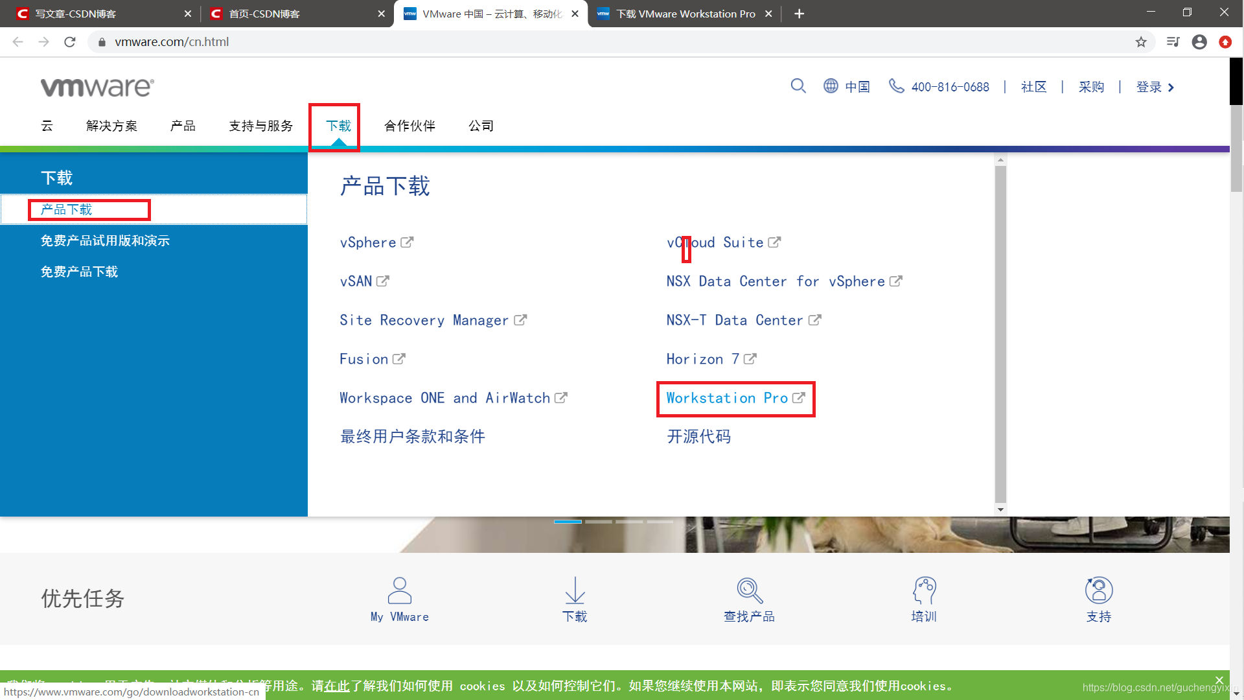Open the Chrome profile avatar

tap(1199, 42)
